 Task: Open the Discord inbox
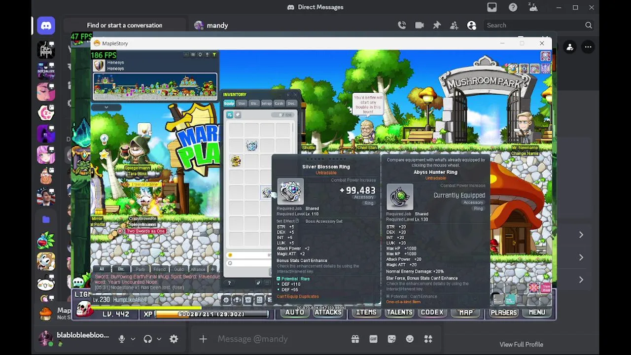click(x=492, y=7)
